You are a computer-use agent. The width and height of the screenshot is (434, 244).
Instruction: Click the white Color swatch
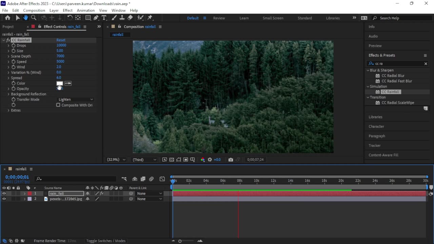tap(60, 83)
